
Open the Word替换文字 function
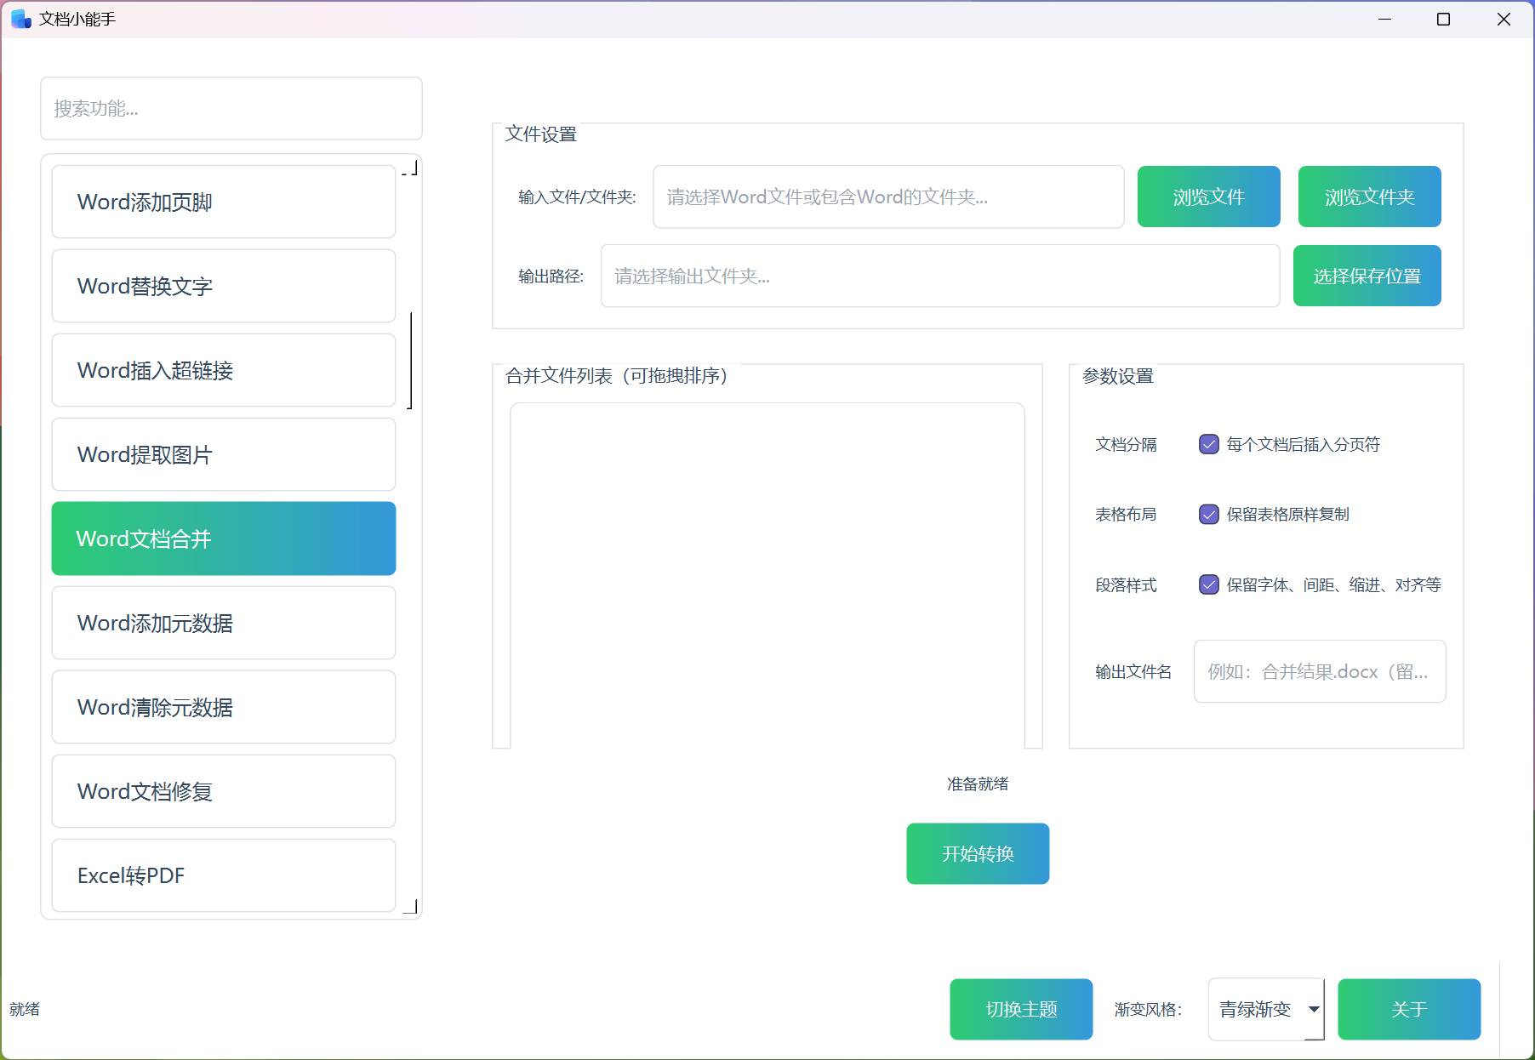223,286
